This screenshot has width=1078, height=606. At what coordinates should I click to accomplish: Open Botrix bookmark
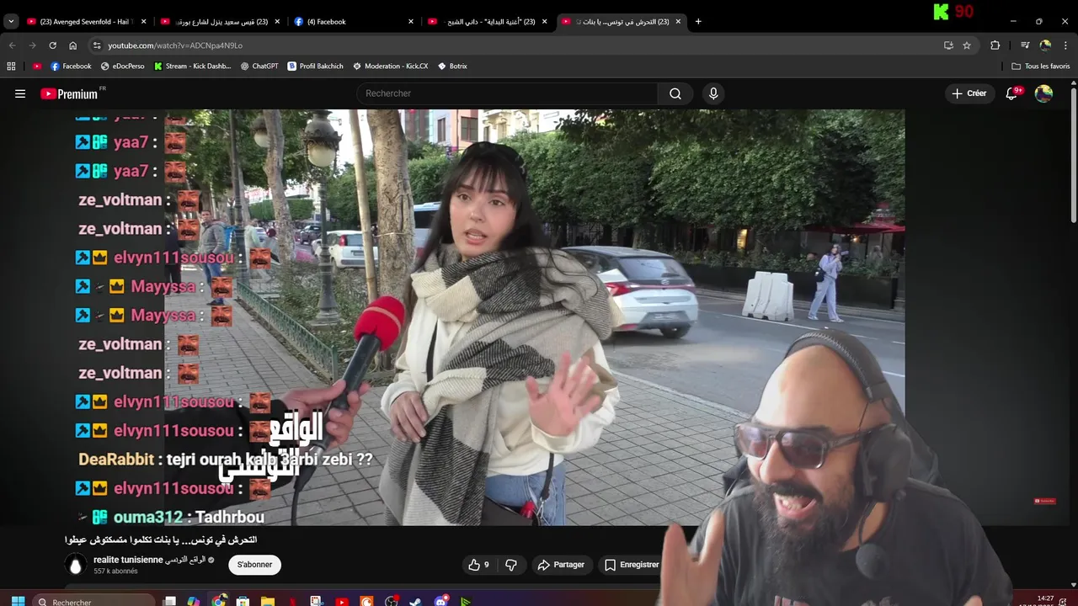[452, 66]
